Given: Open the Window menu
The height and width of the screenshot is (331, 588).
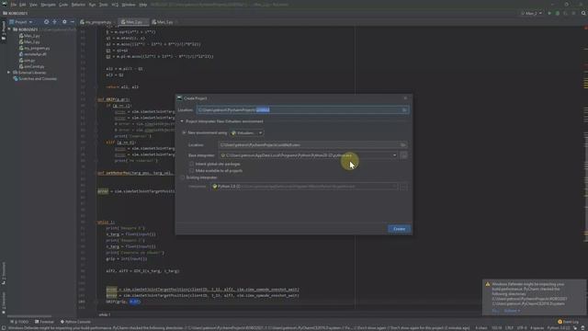Looking at the screenshot, I should click(129, 5).
